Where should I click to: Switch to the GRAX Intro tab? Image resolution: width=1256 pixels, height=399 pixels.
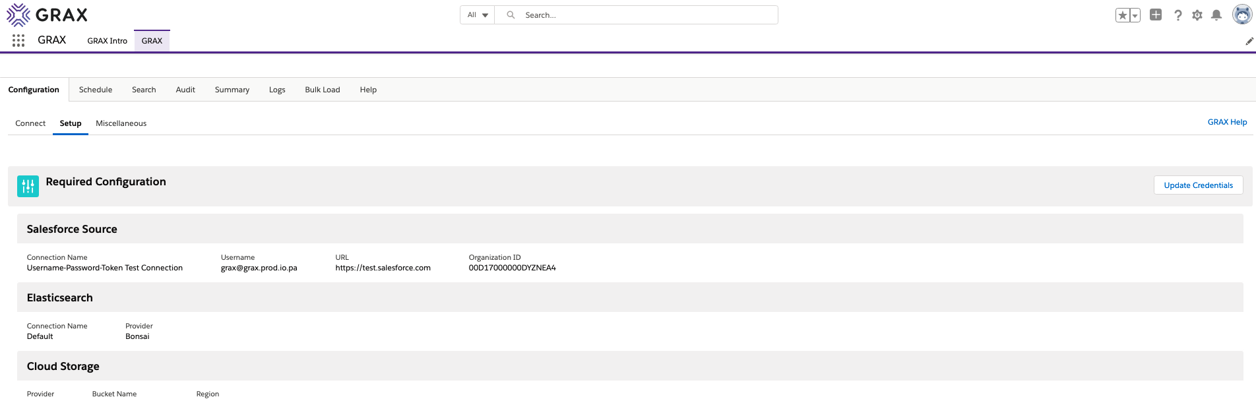[107, 41]
